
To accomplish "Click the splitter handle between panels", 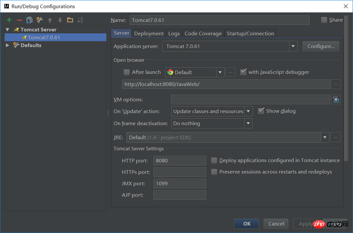I will click(x=108, y=113).
